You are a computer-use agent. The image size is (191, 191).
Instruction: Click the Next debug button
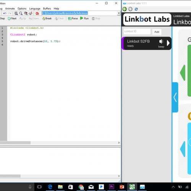[x=12, y=19]
